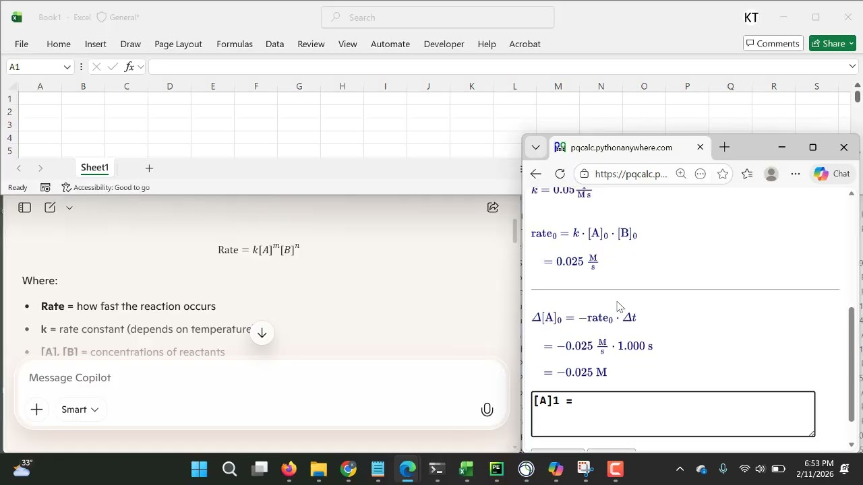This screenshot has width=863, height=485.
Task: Start Copilot voice input microphone
Action: [x=487, y=410]
